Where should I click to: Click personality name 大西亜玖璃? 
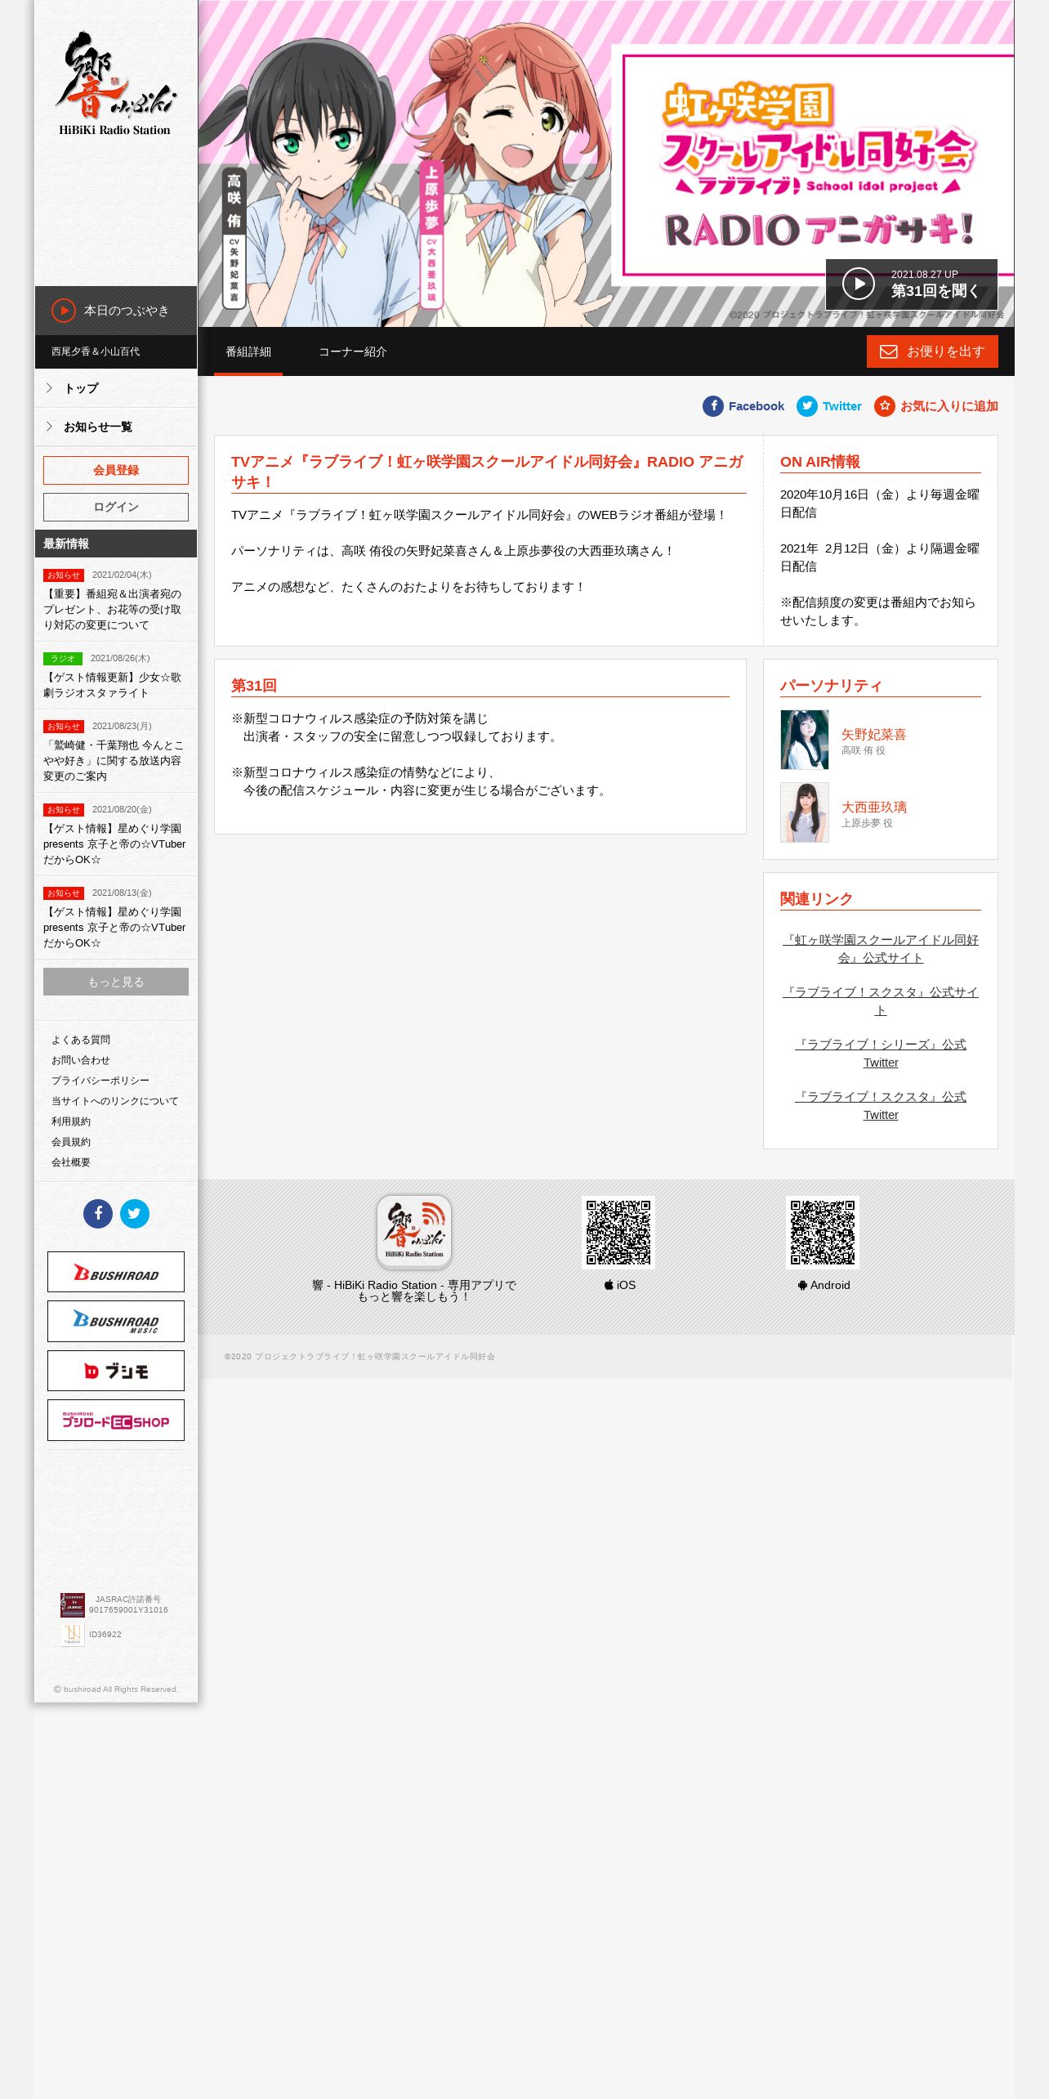point(874,807)
